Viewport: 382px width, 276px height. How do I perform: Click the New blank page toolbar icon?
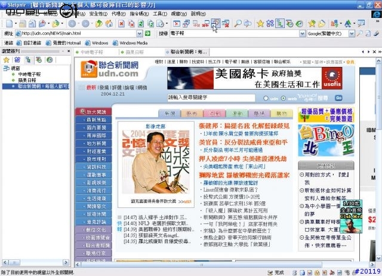(x=10, y=24)
